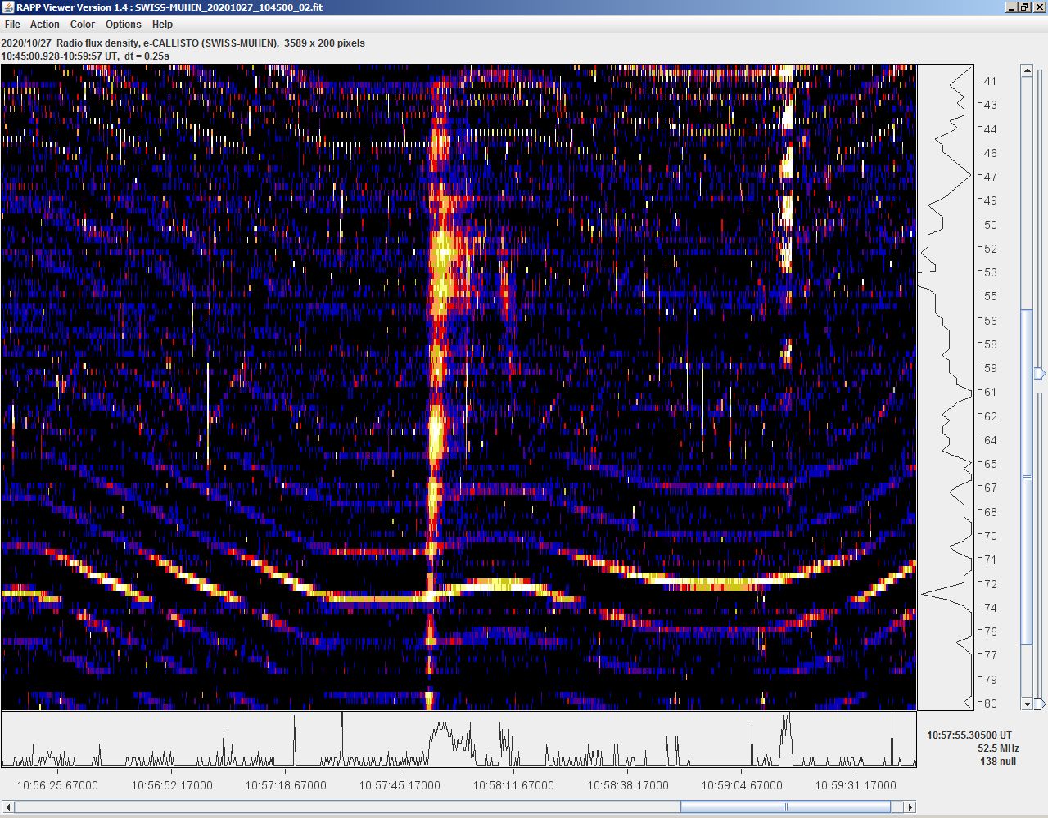Image resolution: width=1048 pixels, height=818 pixels.
Task: Click the 10:56:25.67000 time axis label
Action: [x=57, y=785]
